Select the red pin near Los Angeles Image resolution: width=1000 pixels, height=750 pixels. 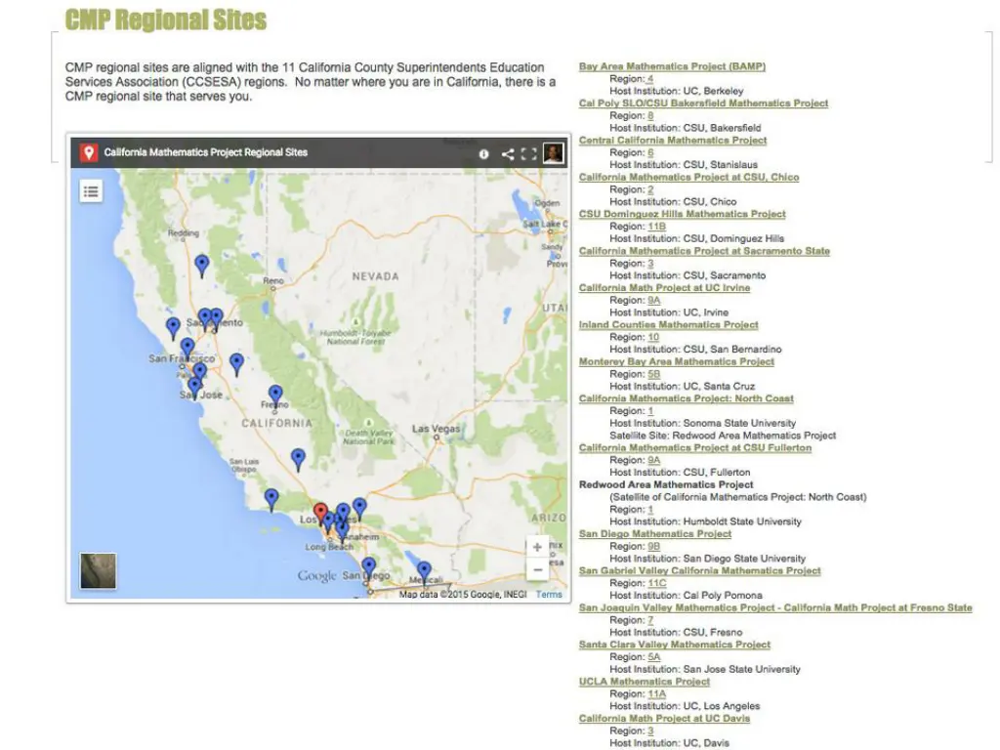click(x=320, y=514)
